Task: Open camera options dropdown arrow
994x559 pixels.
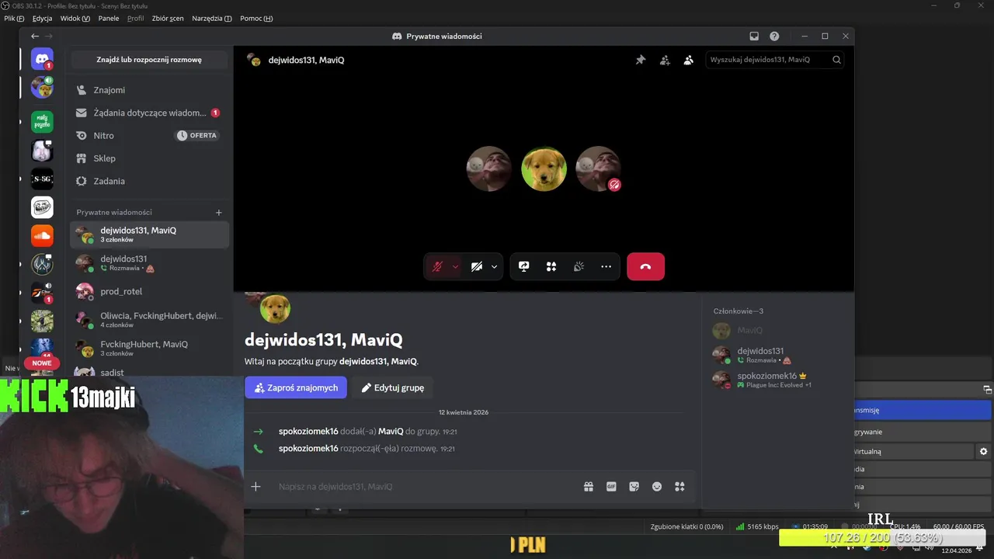Action: click(494, 266)
